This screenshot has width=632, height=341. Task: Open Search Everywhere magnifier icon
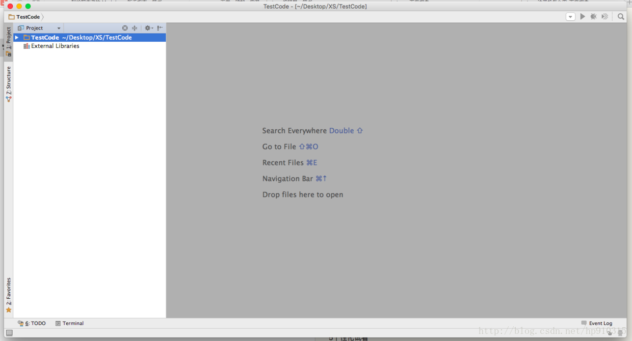point(621,17)
